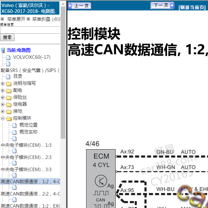Click the 菜单折叠 list icon

(28, 19)
